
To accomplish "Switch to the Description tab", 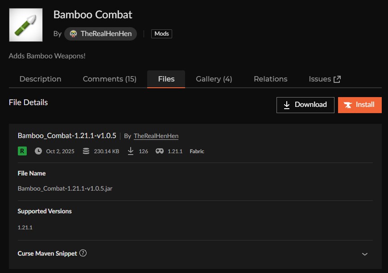I will pyautogui.click(x=40, y=79).
